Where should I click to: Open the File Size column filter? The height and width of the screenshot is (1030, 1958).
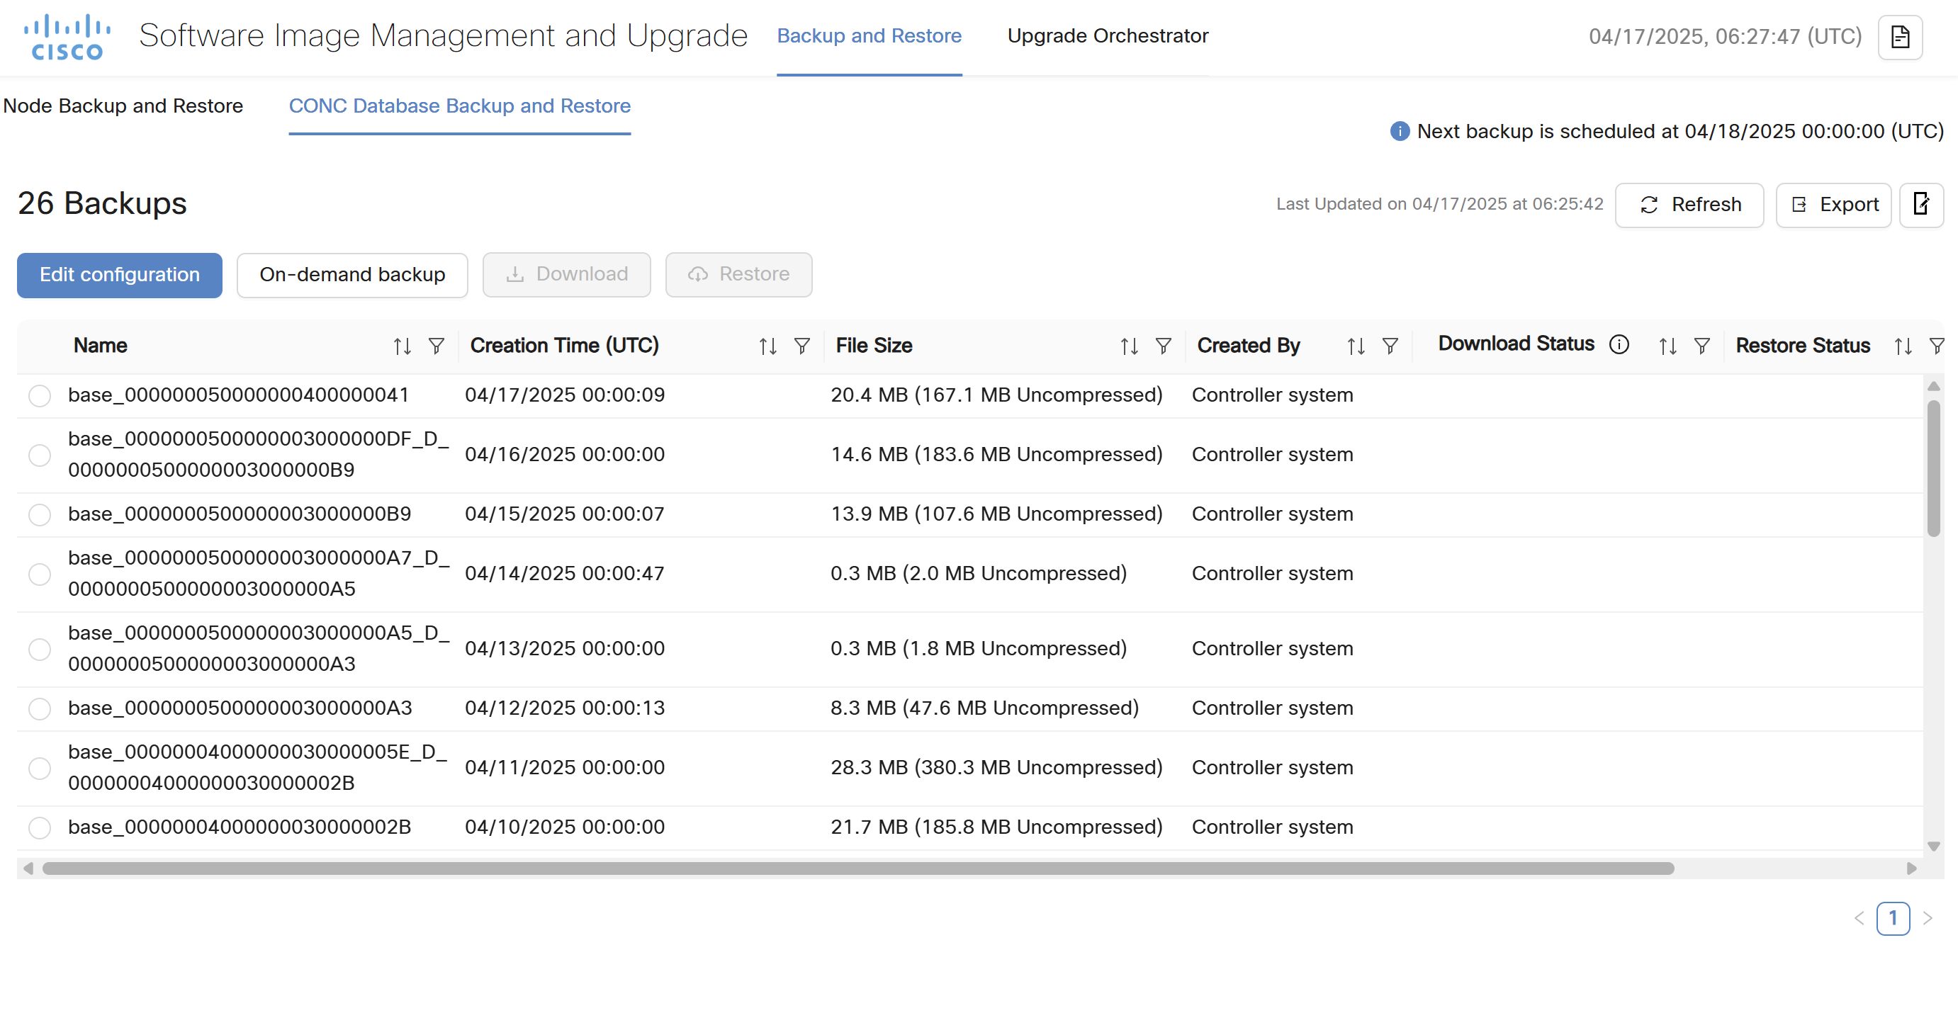[x=1163, y=346]
